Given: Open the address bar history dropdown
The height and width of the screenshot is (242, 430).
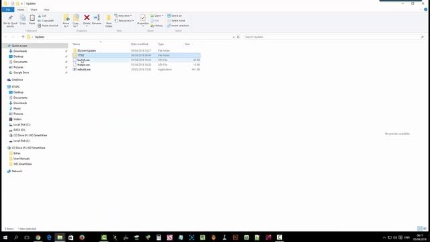Looking at the screenshot, I should [x=234, y=37].
